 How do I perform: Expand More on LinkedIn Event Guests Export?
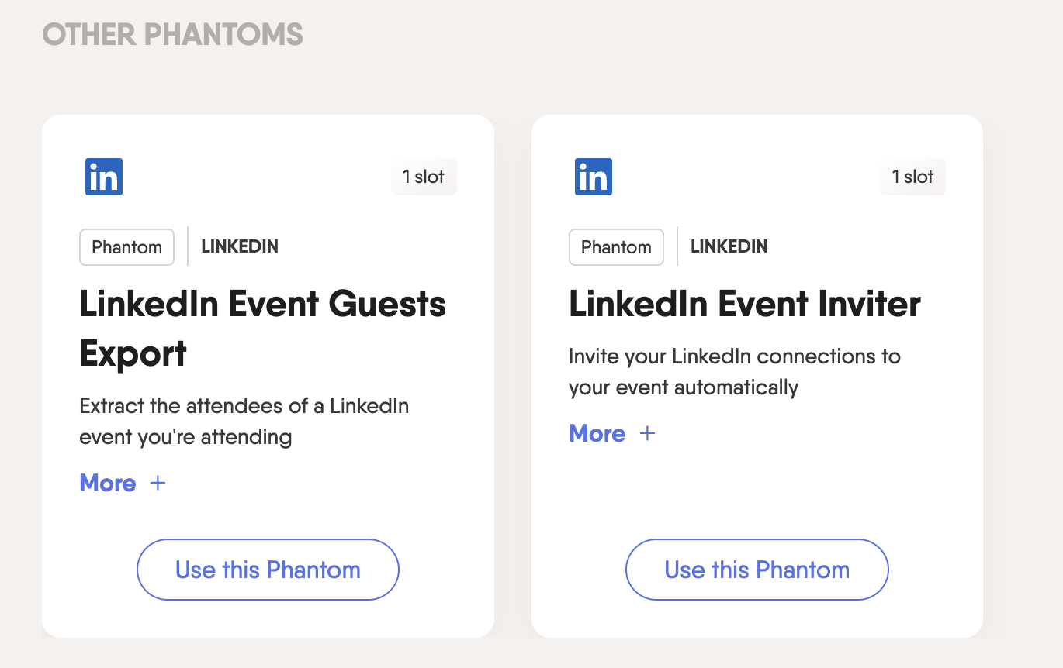108,484
